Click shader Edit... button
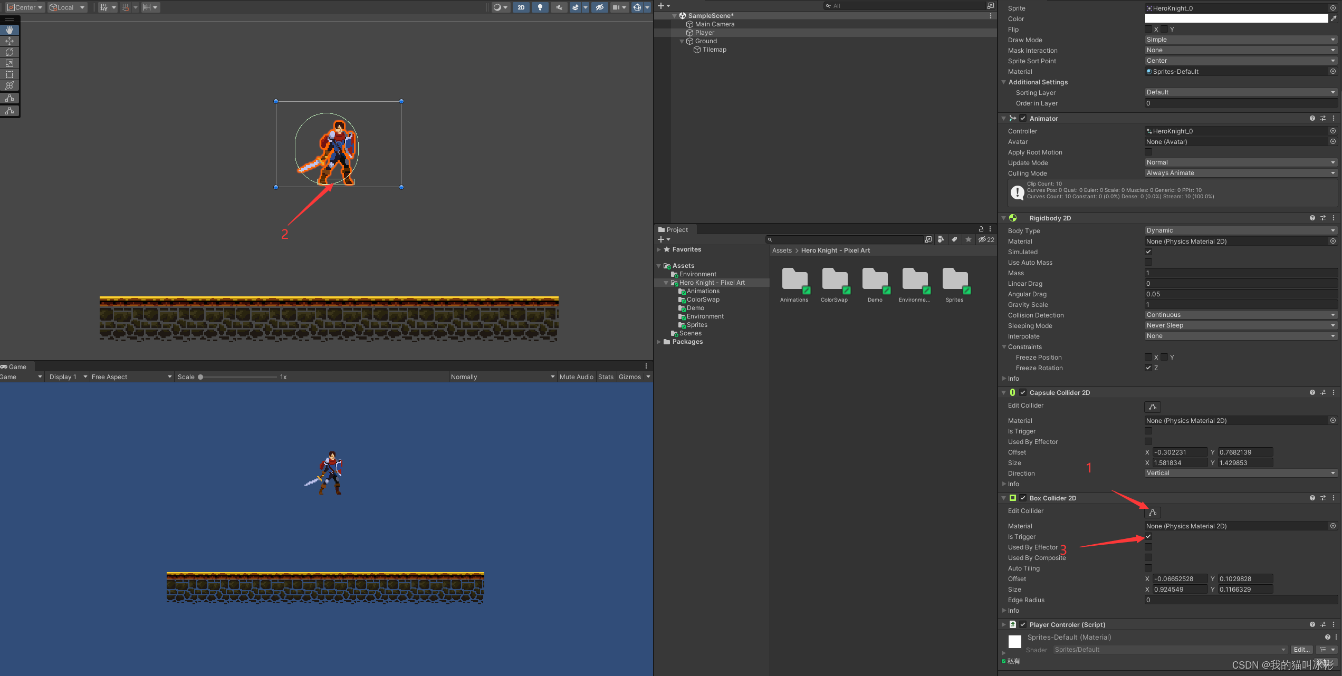 1301,650
